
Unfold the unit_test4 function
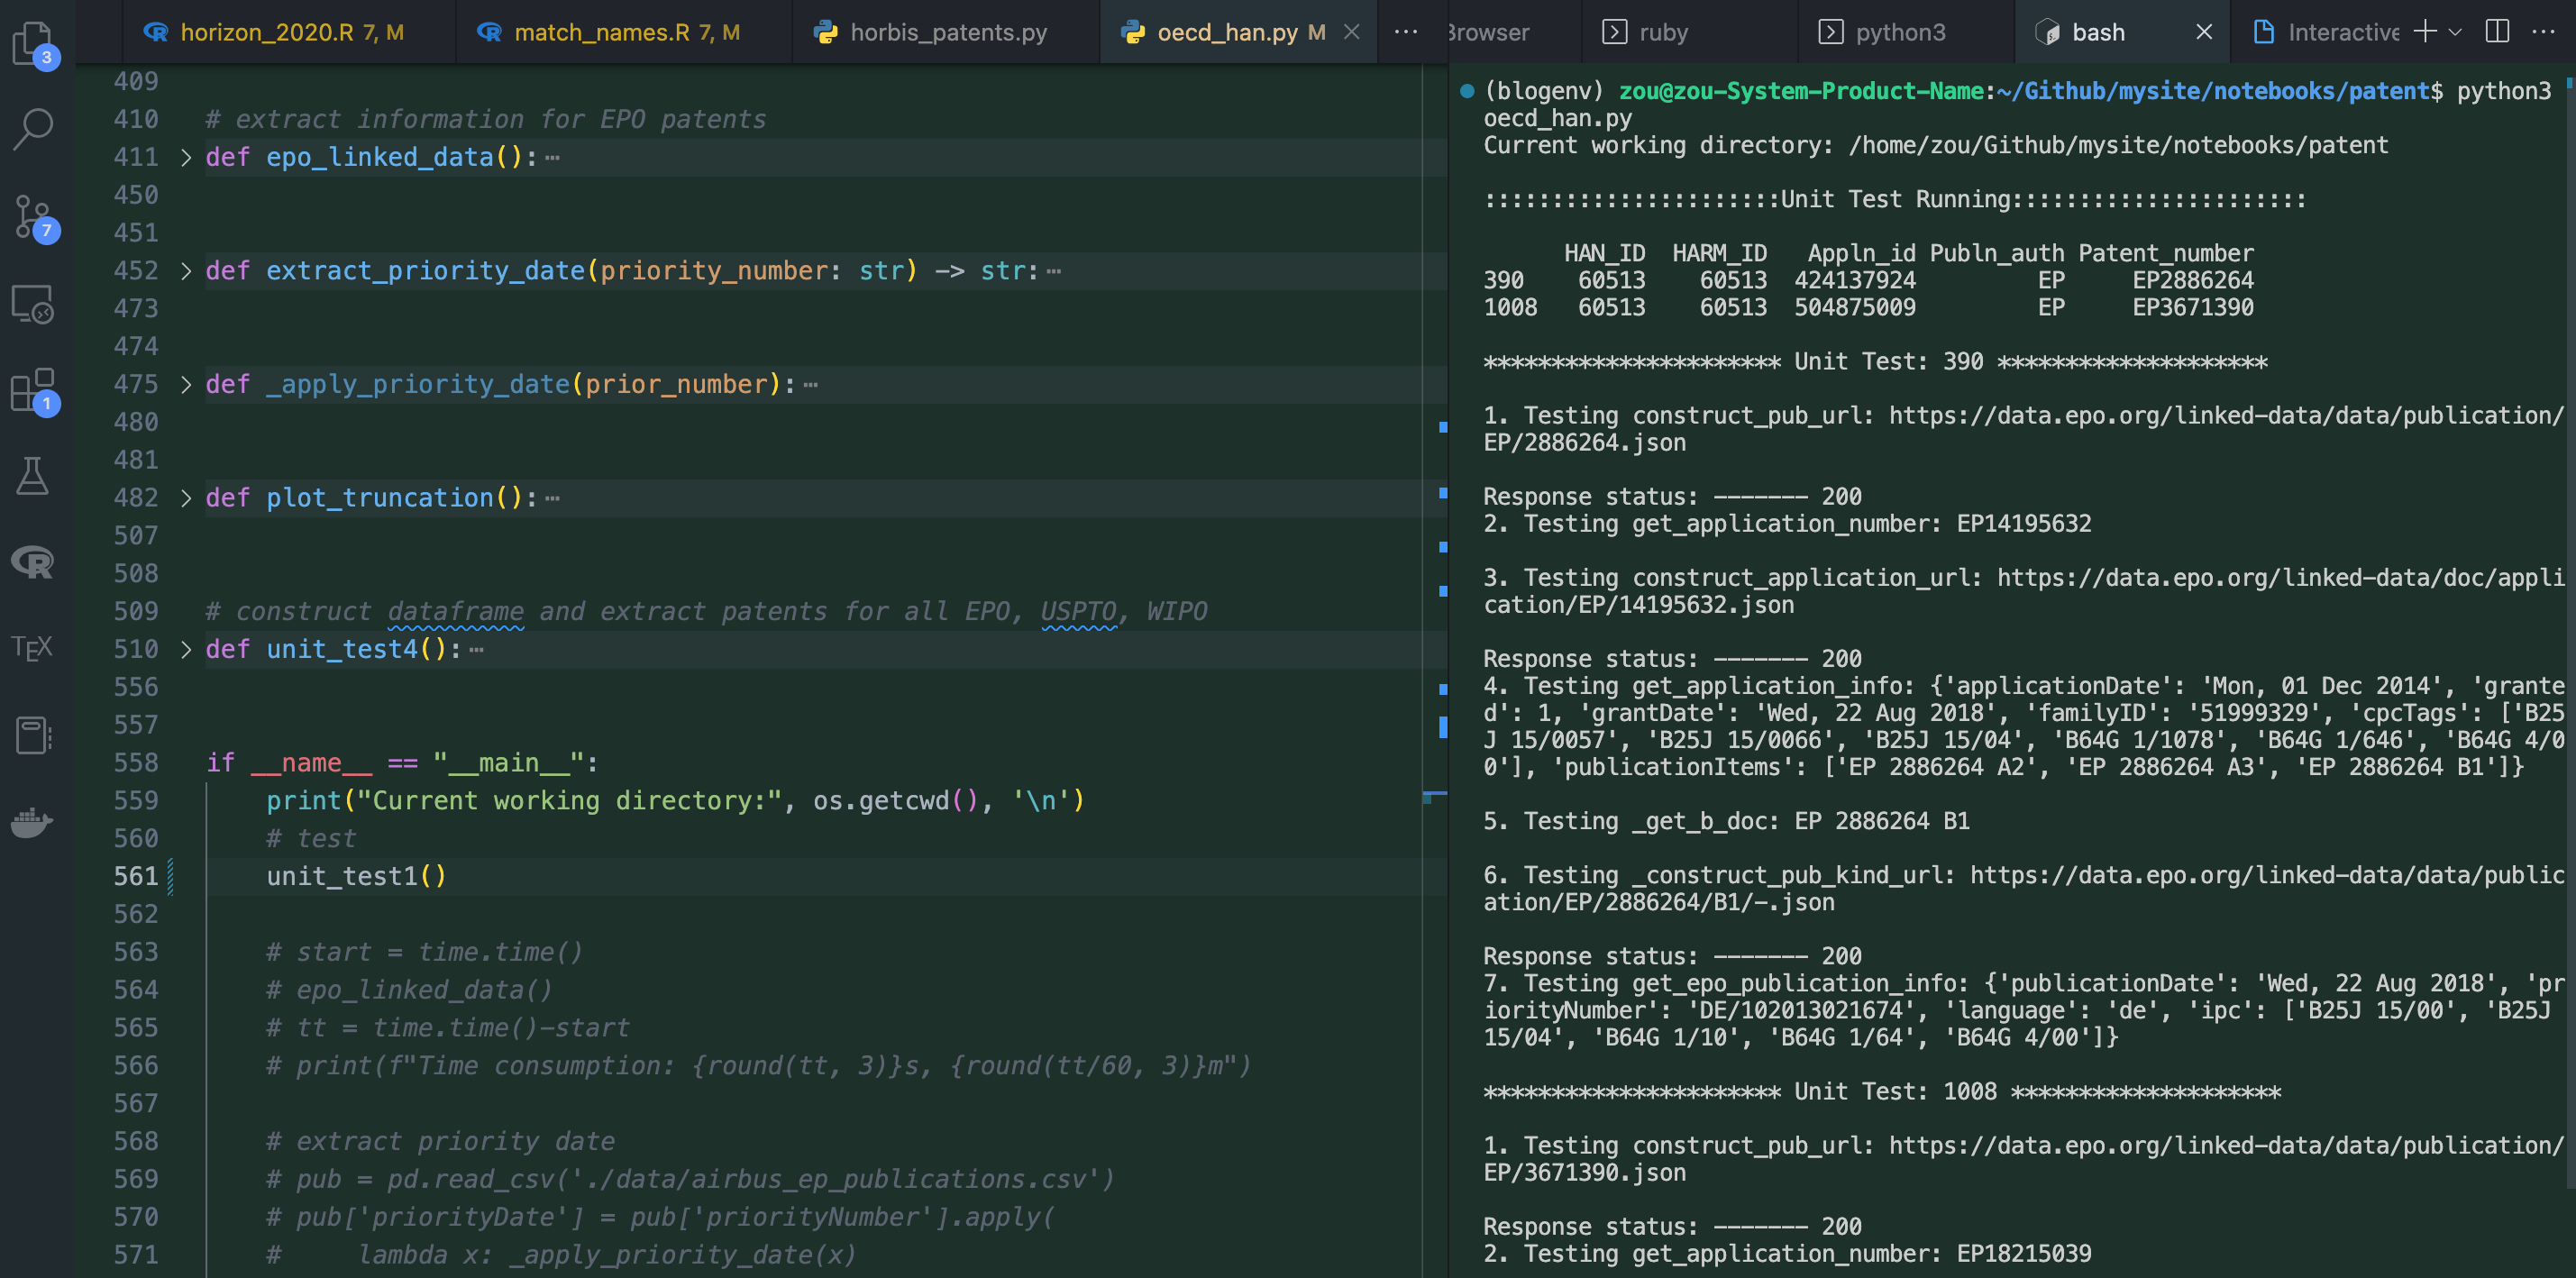coord(186,650)
